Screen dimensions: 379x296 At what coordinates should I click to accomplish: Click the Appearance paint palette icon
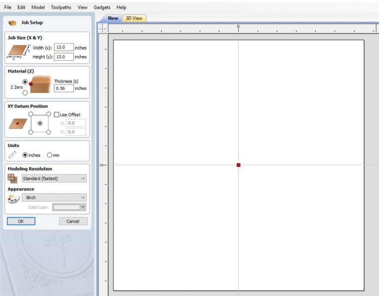tap(13, 198)
